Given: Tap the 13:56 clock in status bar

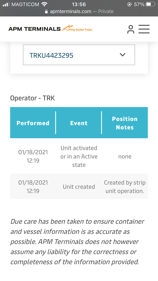Looking at the screenshot, I should pyautogui.click(x=79, y=4).
